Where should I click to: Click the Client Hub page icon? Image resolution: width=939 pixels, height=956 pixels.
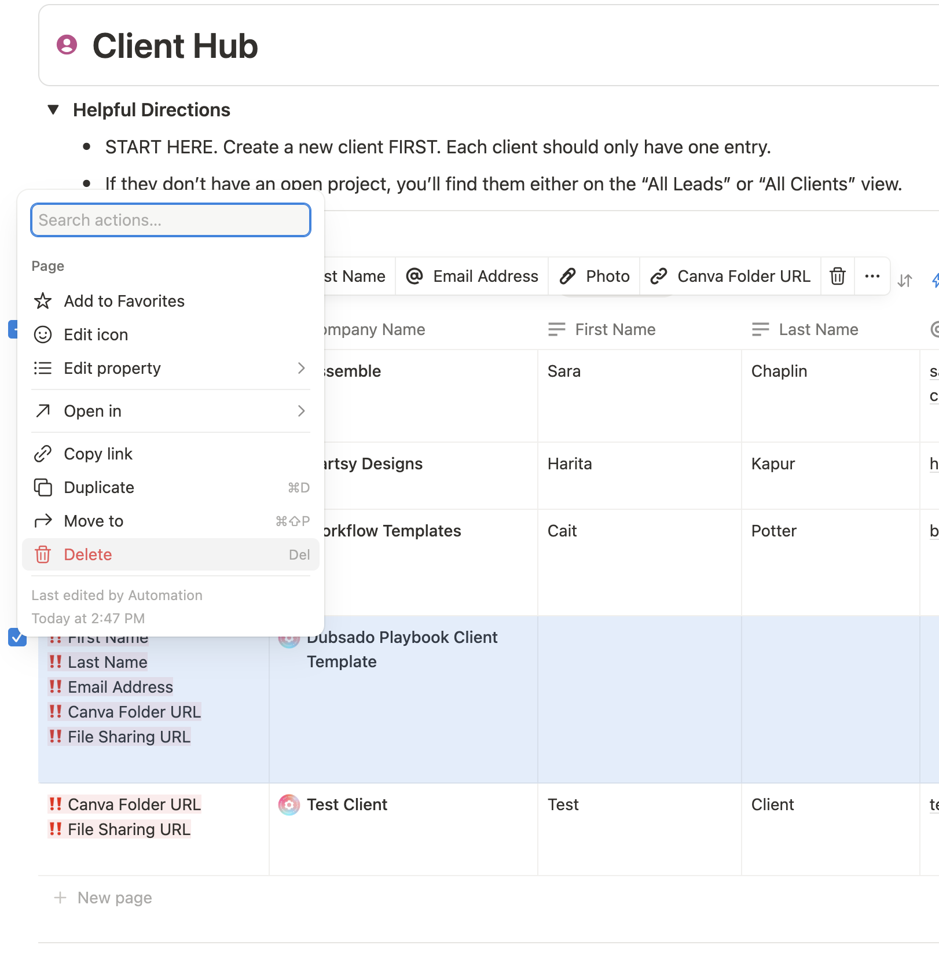pos(67,45)
